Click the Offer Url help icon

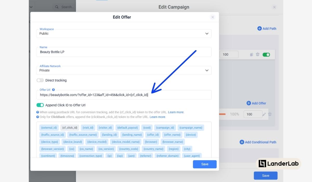(53, 90)
